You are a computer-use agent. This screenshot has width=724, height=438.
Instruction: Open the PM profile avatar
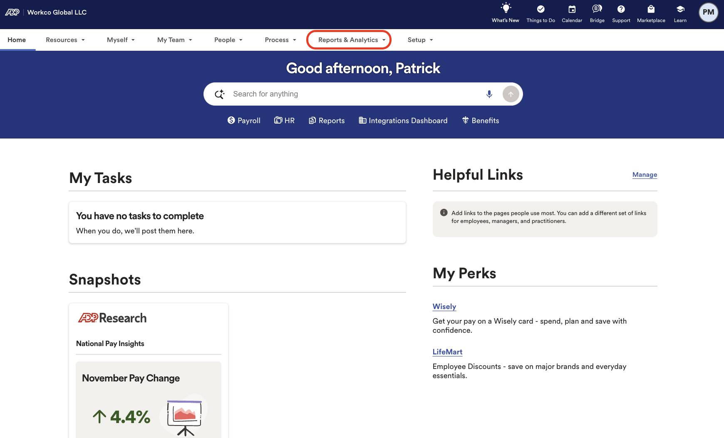pyautogui.click(x=708, y=12)
